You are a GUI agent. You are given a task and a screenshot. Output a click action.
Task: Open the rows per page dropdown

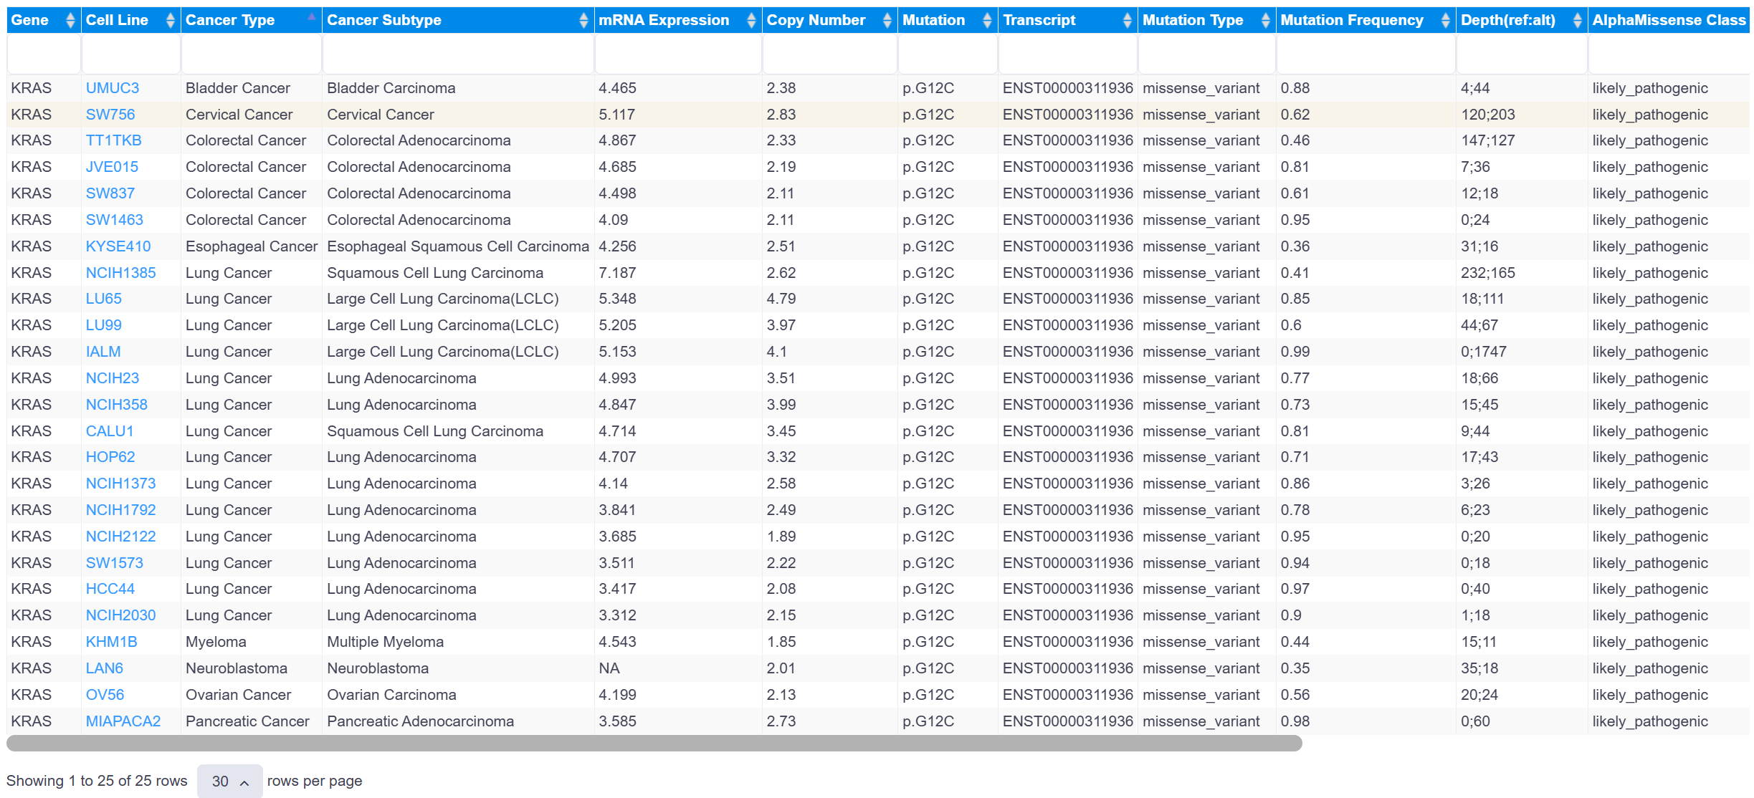click(x=229, y=781)
